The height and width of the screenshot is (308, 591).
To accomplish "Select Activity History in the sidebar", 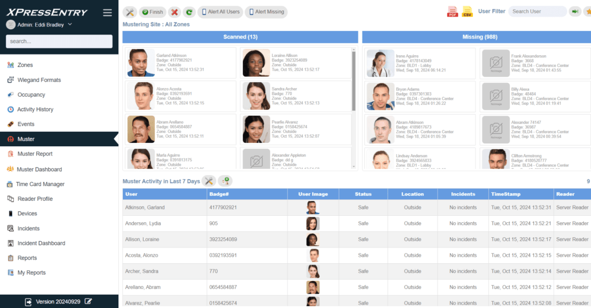I will tap(35, 109).
